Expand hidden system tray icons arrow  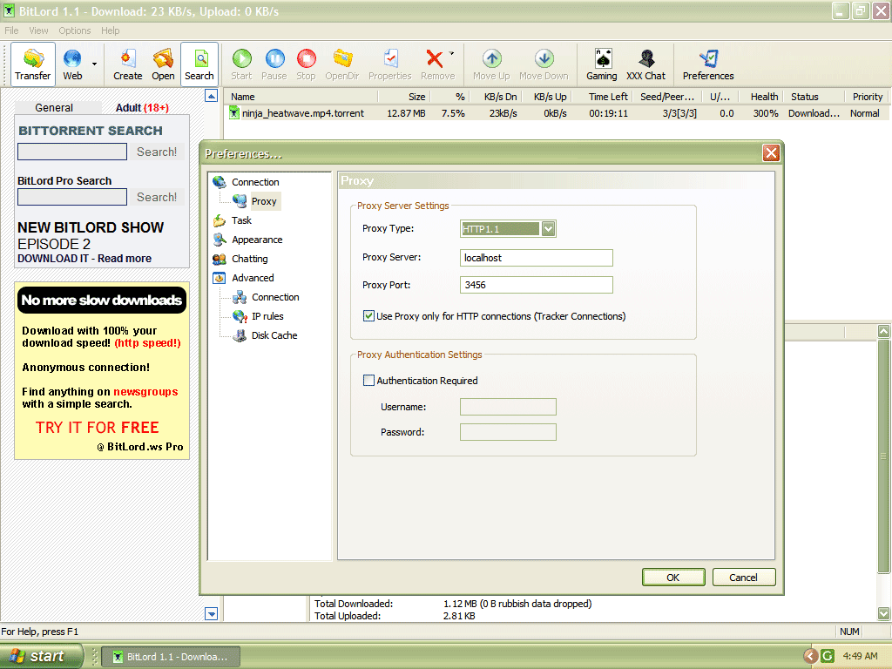pyautogui.click(x=810, y=656)
